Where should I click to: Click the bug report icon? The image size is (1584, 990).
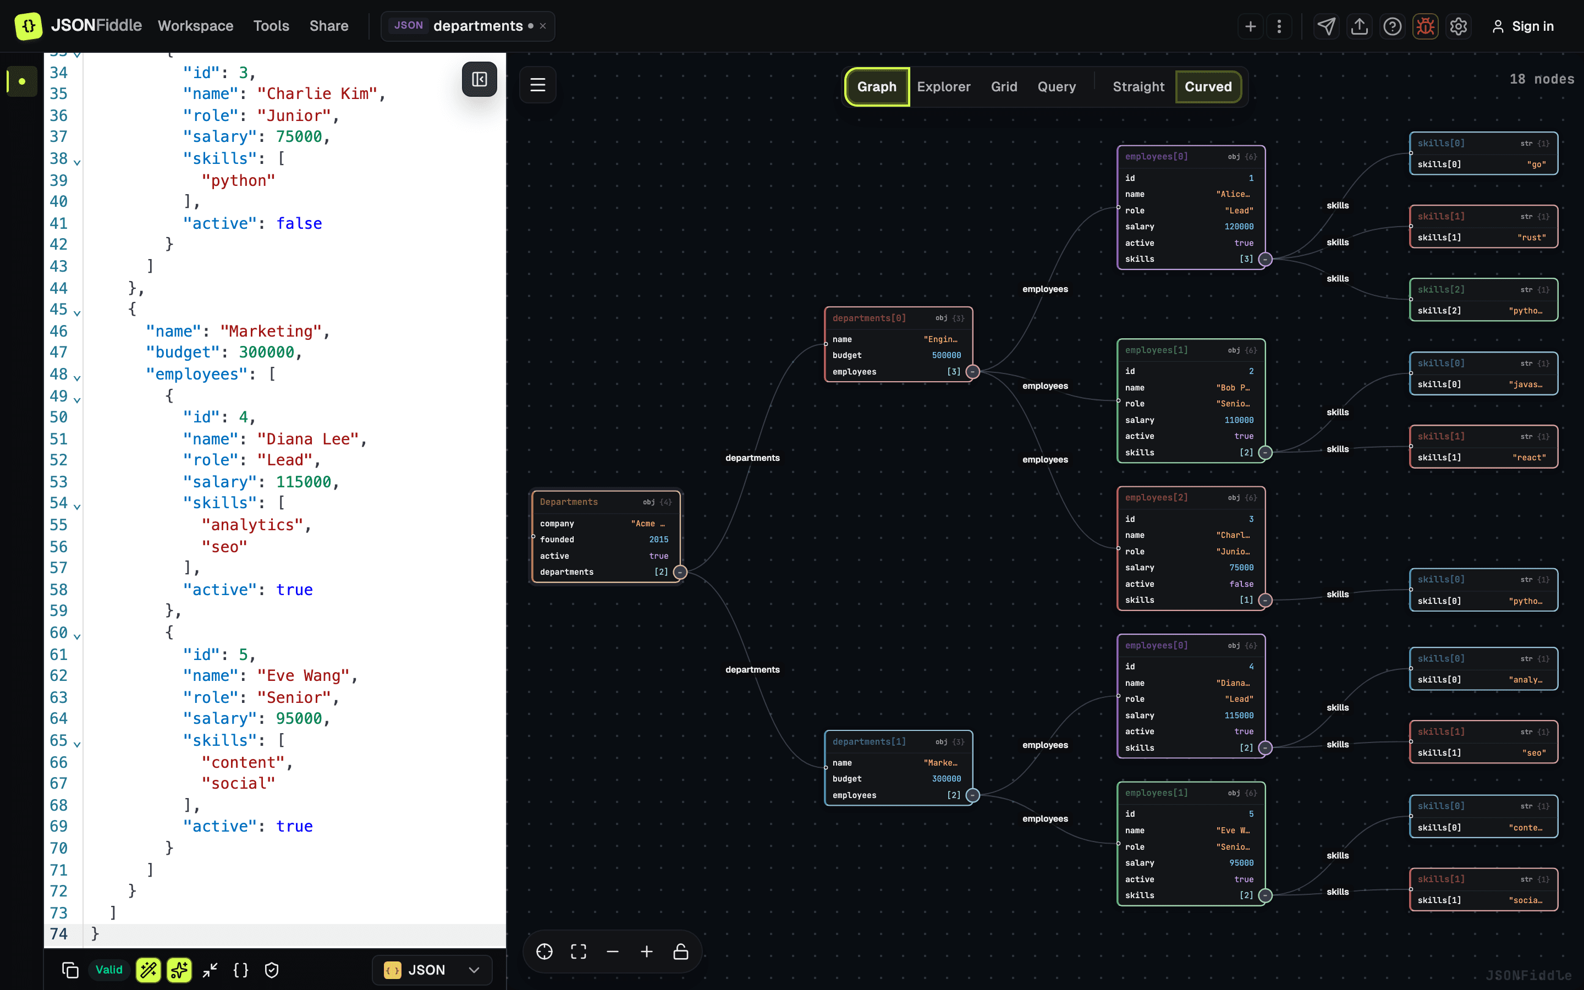1425,26
